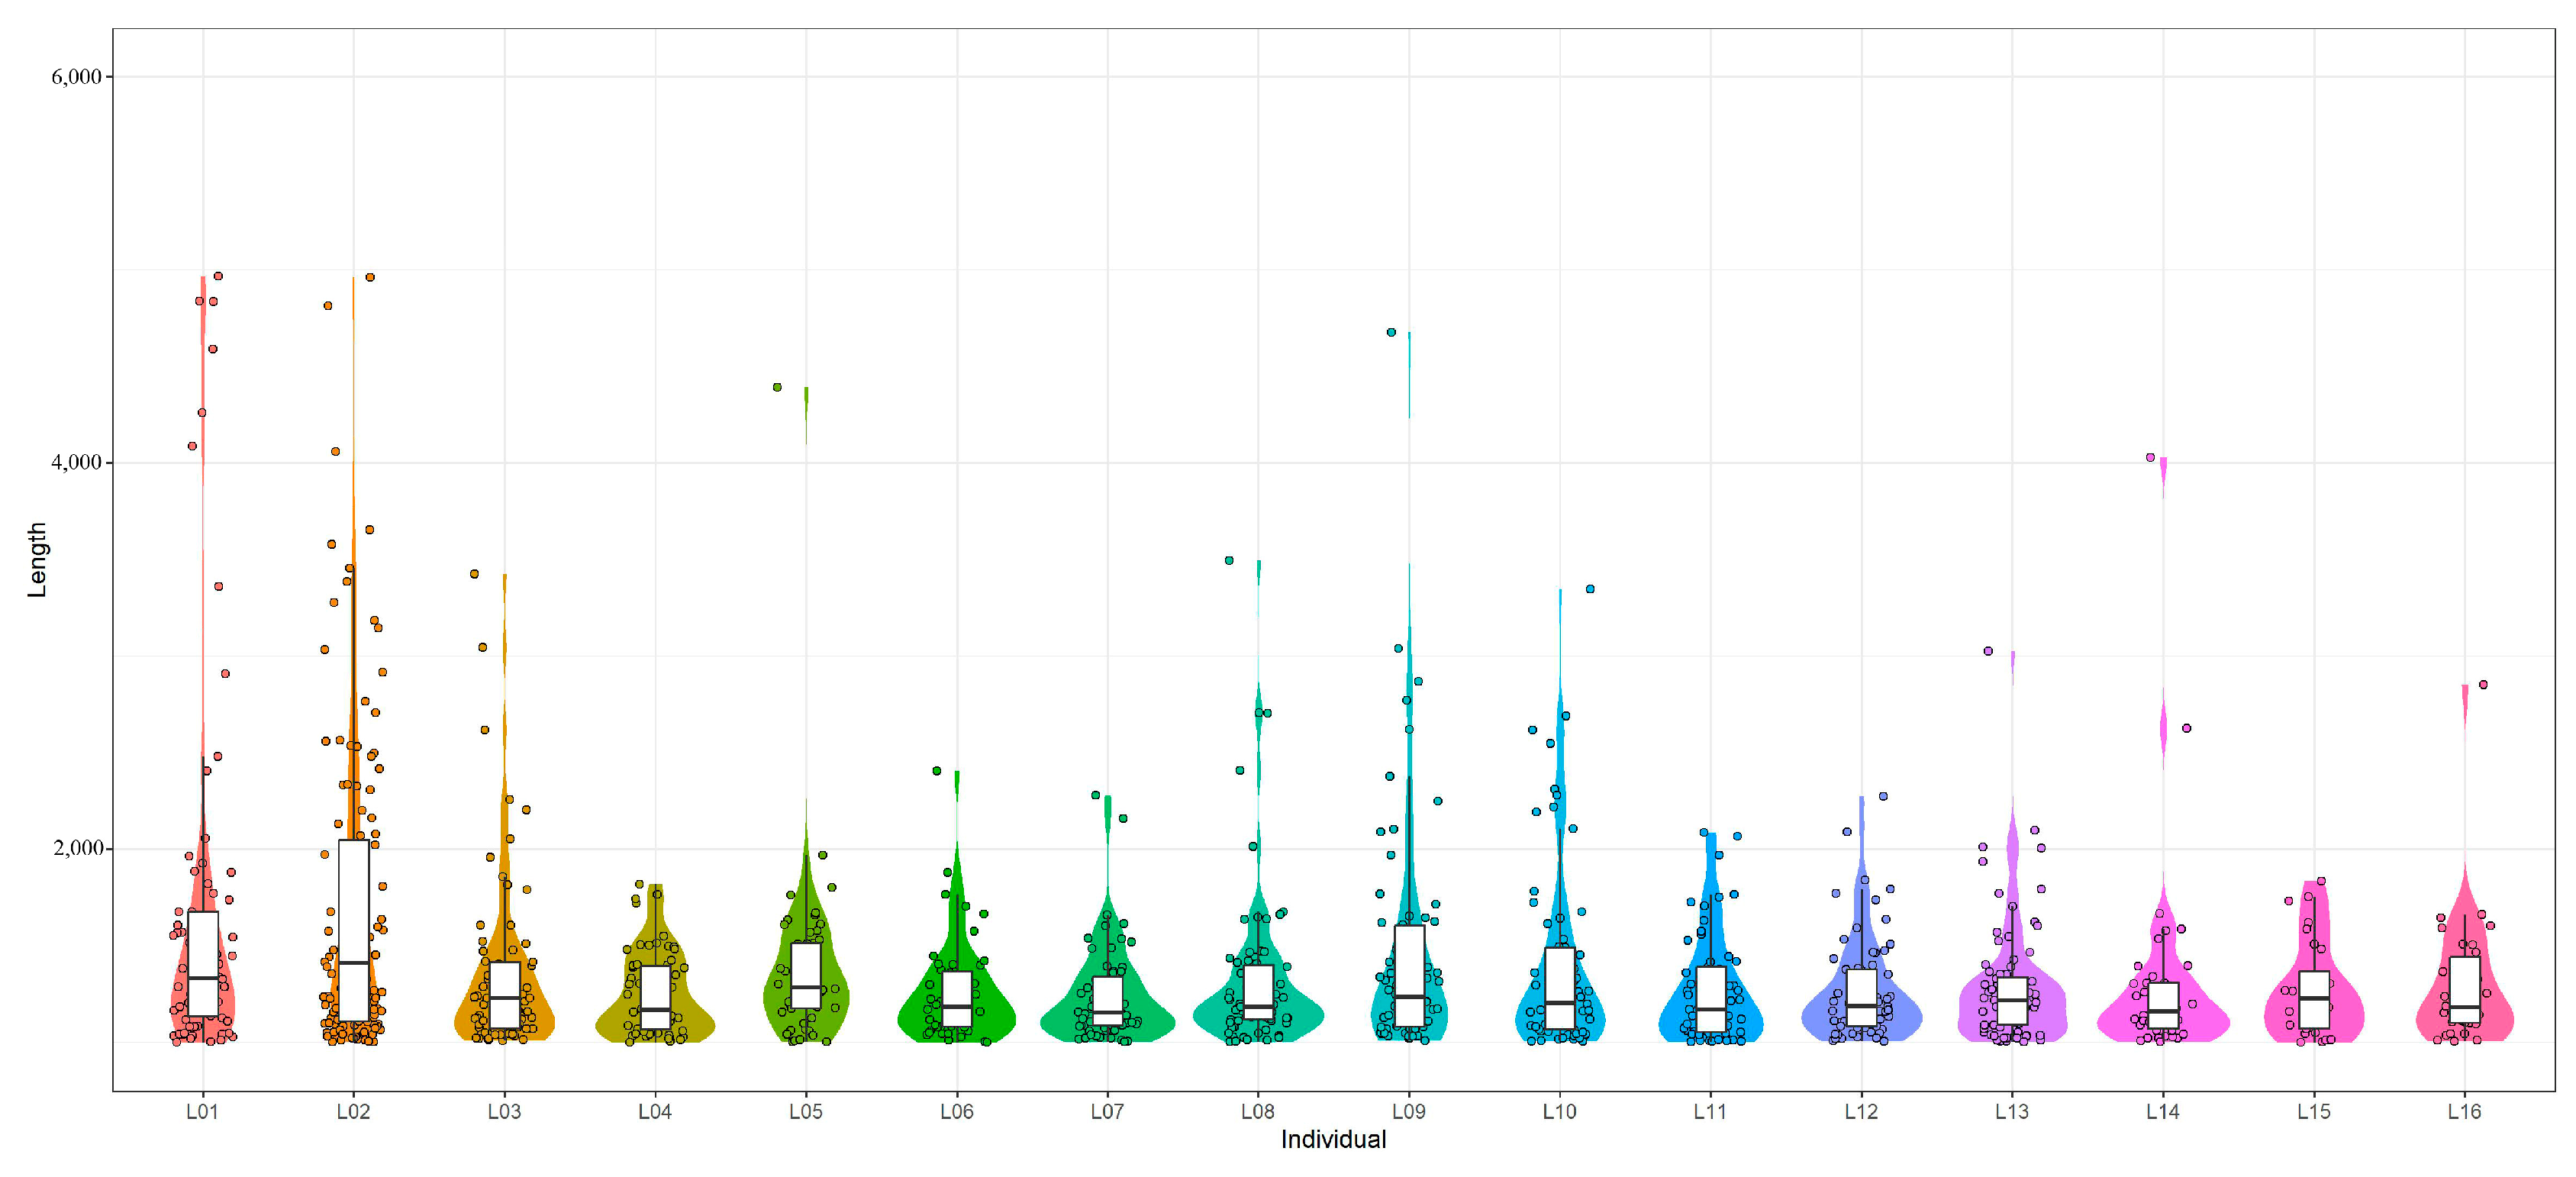Click the L09 x-axis tick label

pos(1408,1111)
